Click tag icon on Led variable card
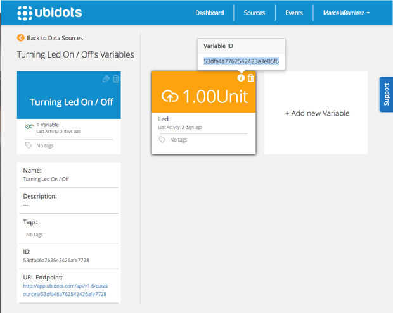Image resolution: width=393 pixels, height=313 pixels. (162, 140)
